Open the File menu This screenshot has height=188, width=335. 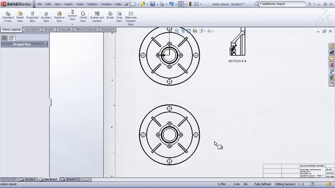40,4
